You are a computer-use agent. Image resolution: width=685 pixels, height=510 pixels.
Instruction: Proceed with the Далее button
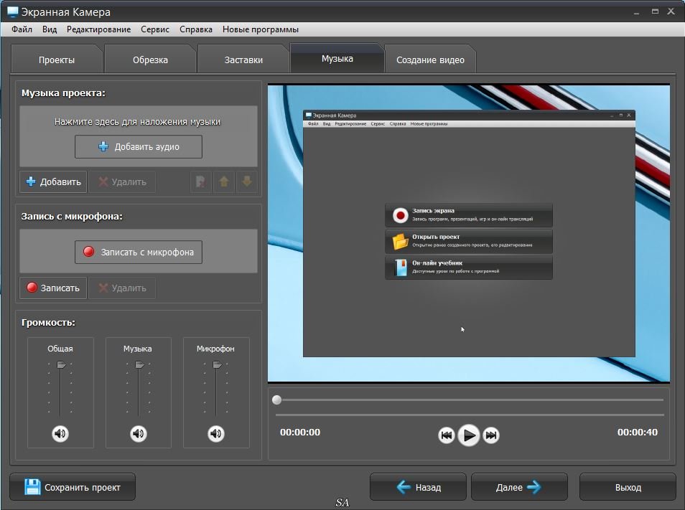pyautogui.click(x=519, y=488)
